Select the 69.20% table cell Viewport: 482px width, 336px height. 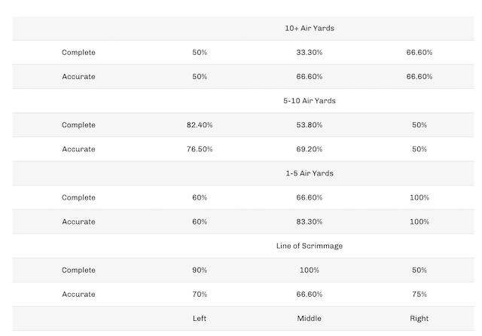(x=309, y=149)
